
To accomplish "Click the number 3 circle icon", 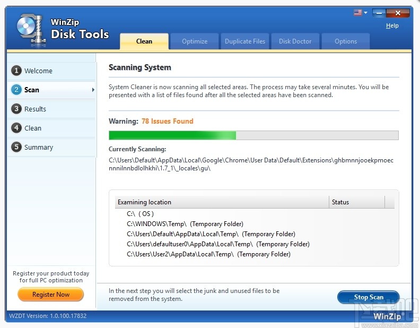I will coord(16,109).
